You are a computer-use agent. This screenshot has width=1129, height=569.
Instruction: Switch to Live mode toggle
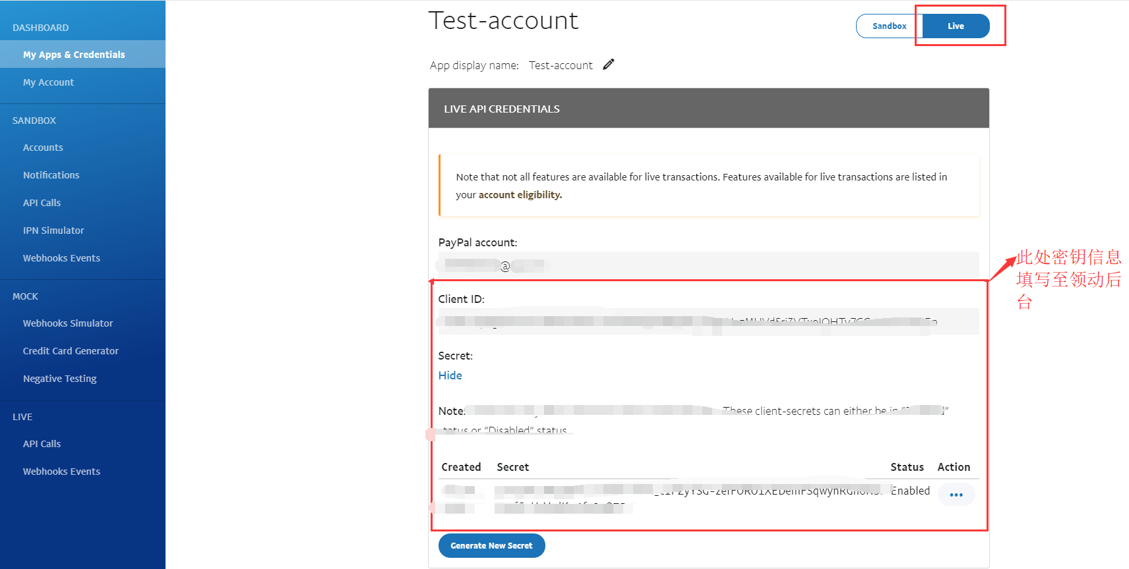(x=956, y=26)
